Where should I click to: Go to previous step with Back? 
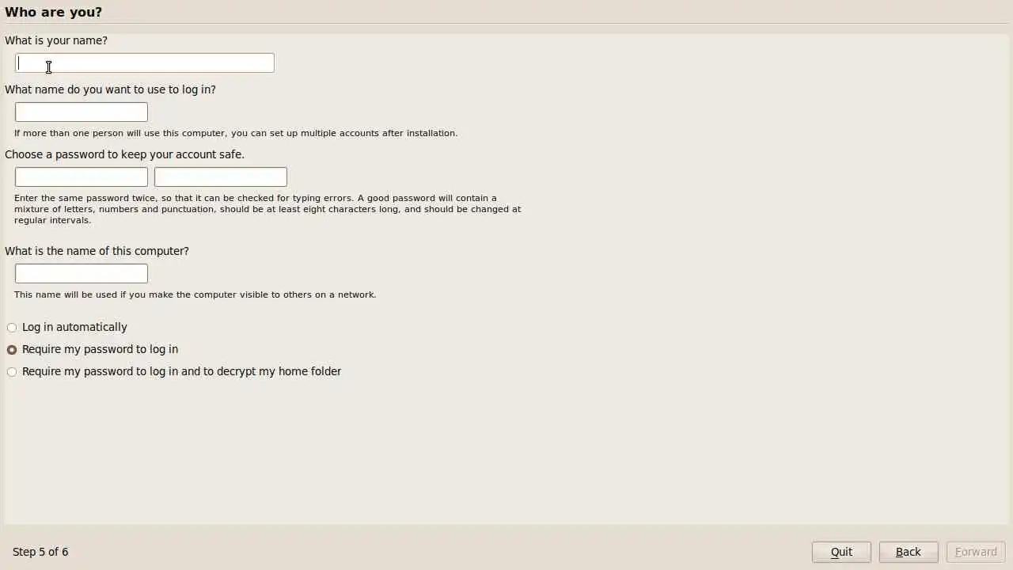909,552
